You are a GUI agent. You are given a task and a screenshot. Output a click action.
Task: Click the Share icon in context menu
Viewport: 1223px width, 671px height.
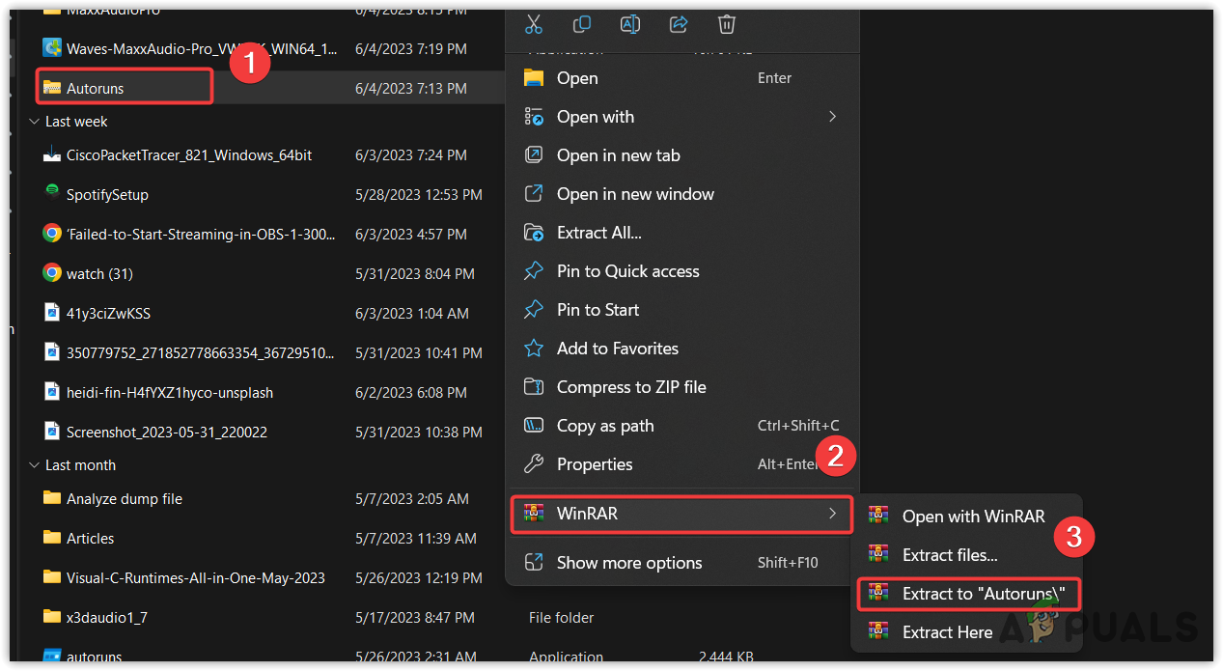679,24
